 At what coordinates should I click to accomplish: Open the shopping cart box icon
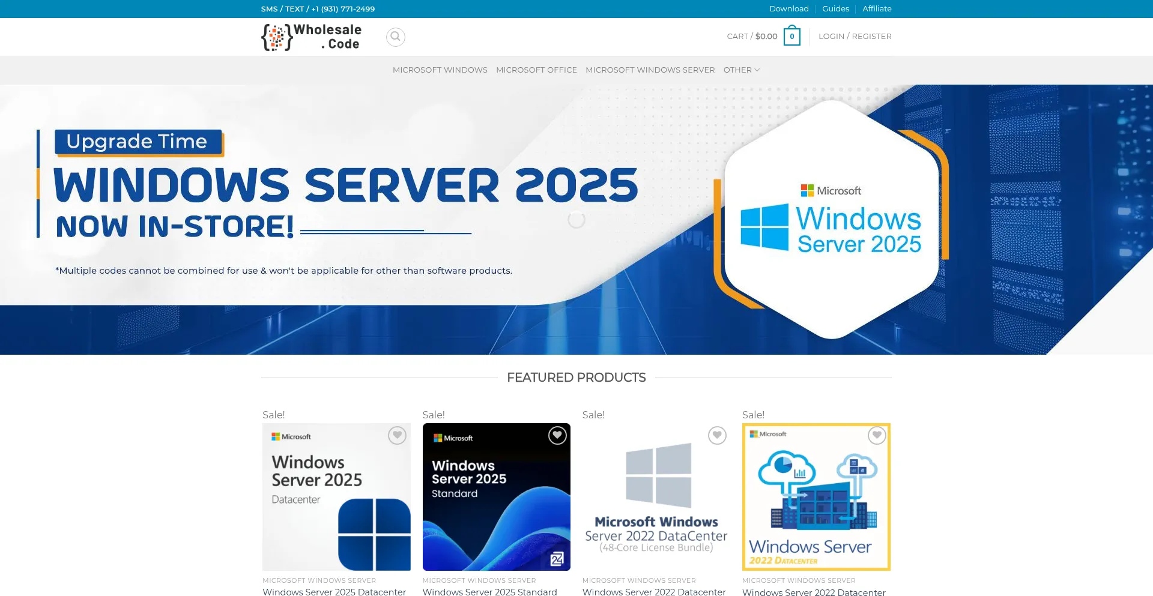[x=791, y=37]
